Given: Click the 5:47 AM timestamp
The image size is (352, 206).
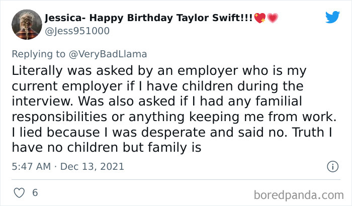Looking at the screenshot, I should [x=31, y=166].
